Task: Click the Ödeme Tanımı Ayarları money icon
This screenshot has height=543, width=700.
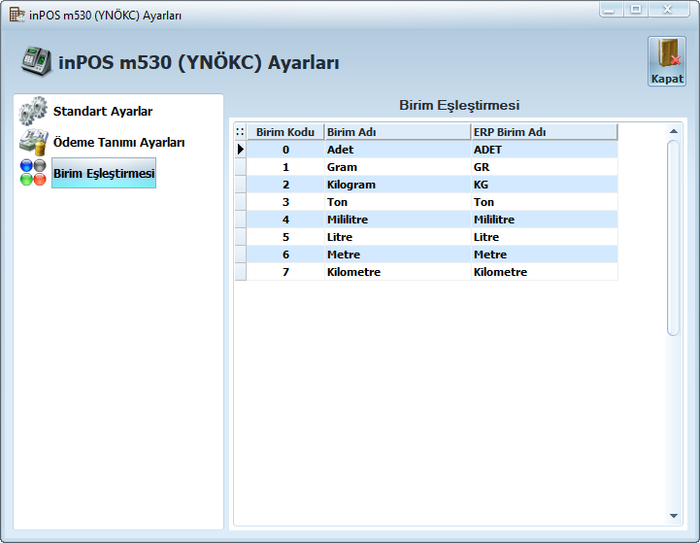Action: (x=33, y=142)
